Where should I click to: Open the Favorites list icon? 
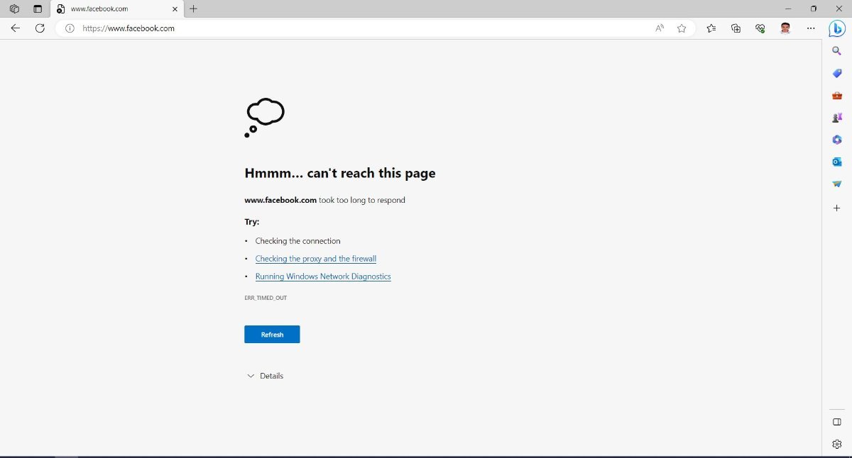coord(711,28)
